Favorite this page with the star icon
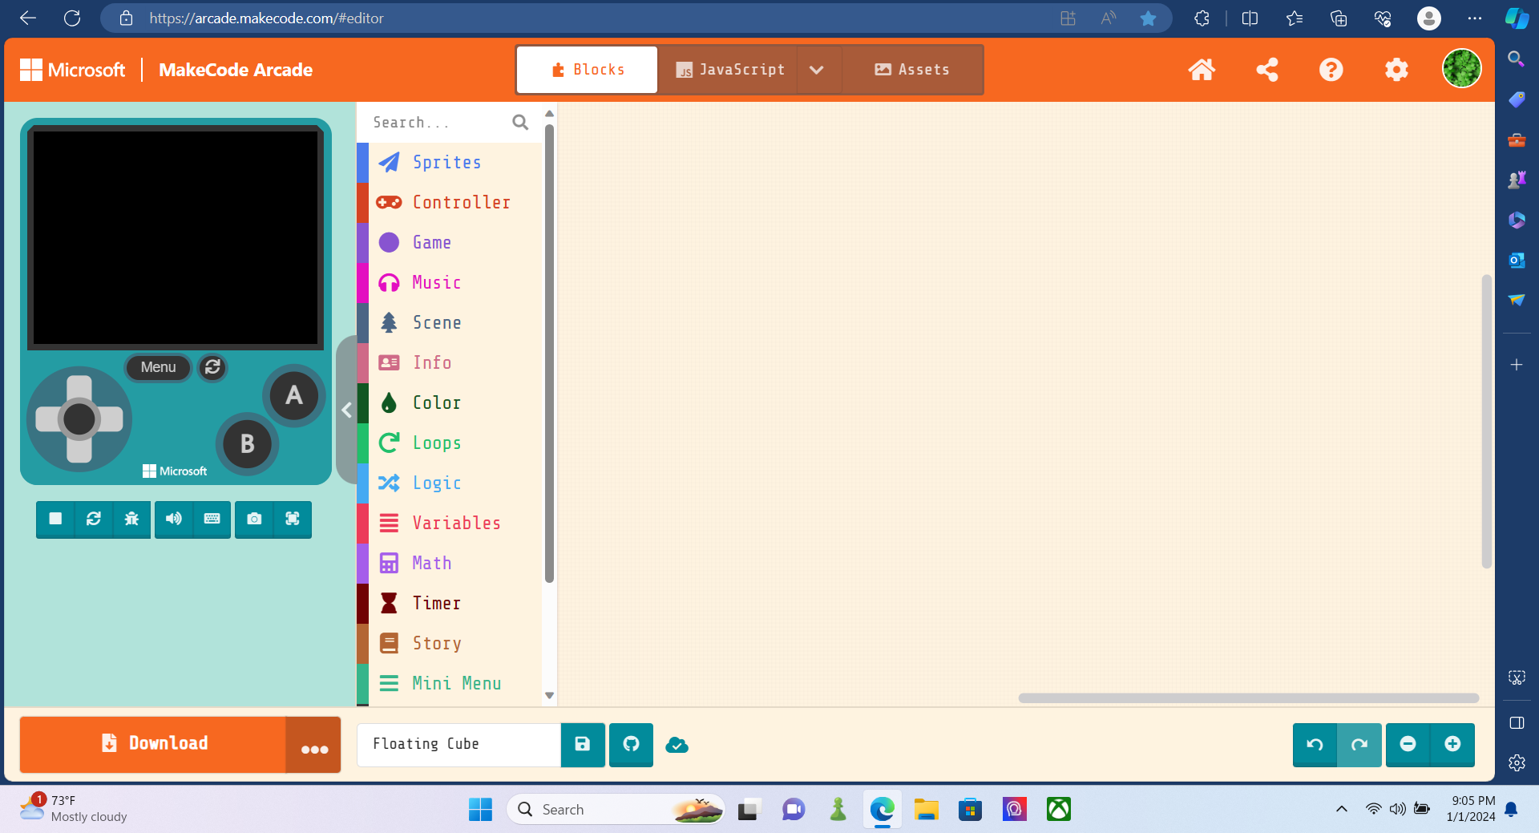This screenshot has width=1539, height=833. [x=1148, y=18]
